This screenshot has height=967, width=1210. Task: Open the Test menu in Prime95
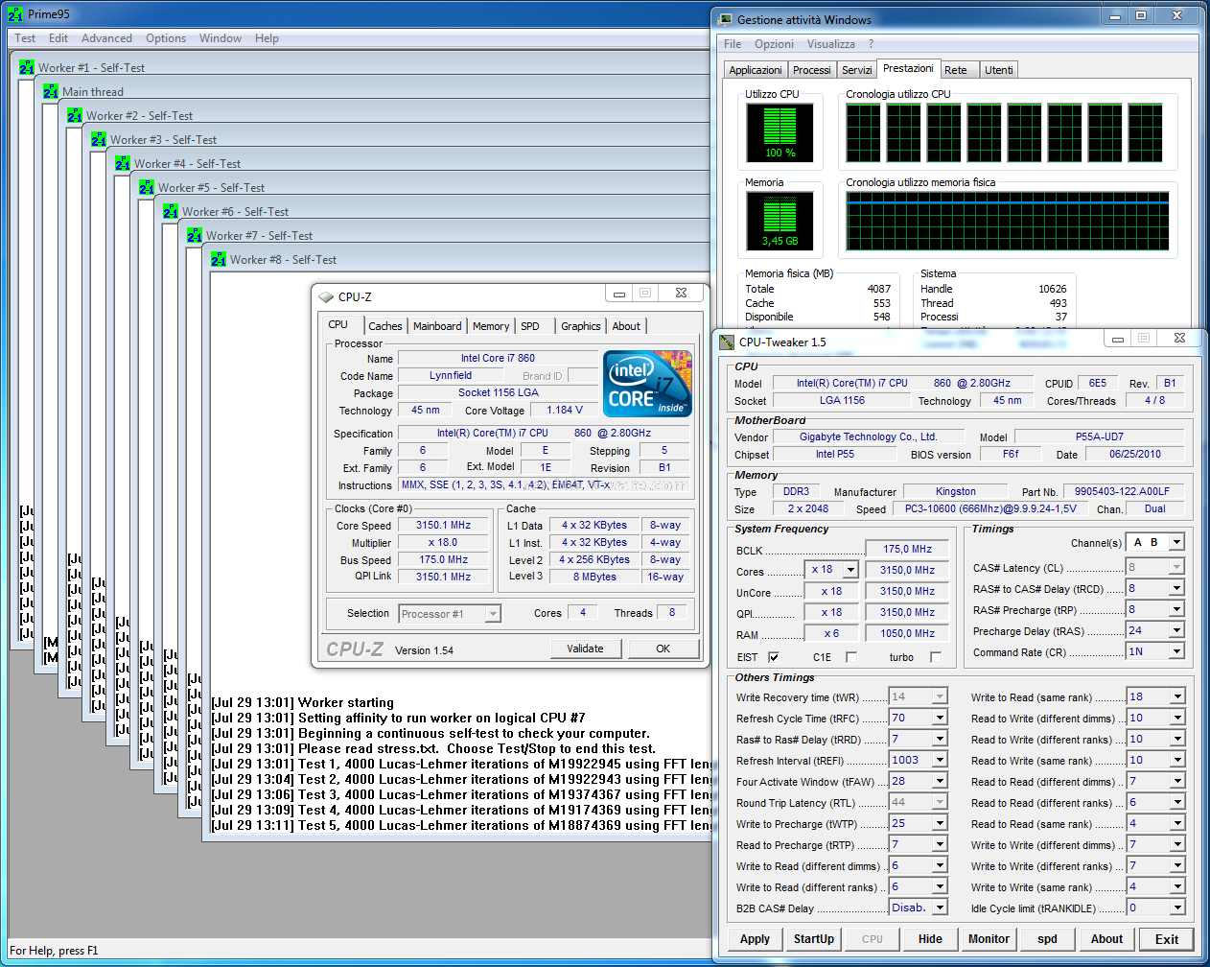click(x=25, y=38)
